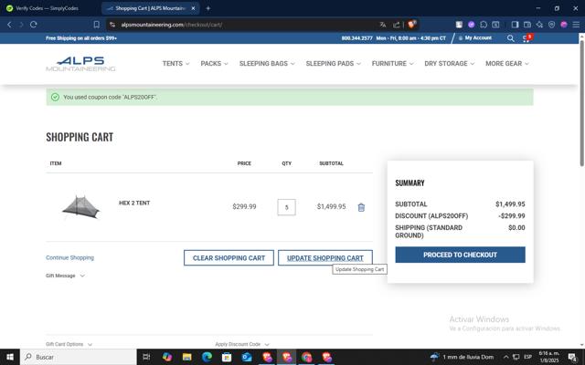Go back using the browser back arrow
The height and width of the screenshot is (365, 585).
10,25
